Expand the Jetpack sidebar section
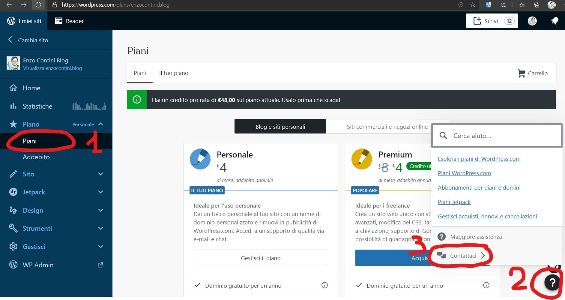Viewport: 565px width, 300px height. click(x=100, y=192)
